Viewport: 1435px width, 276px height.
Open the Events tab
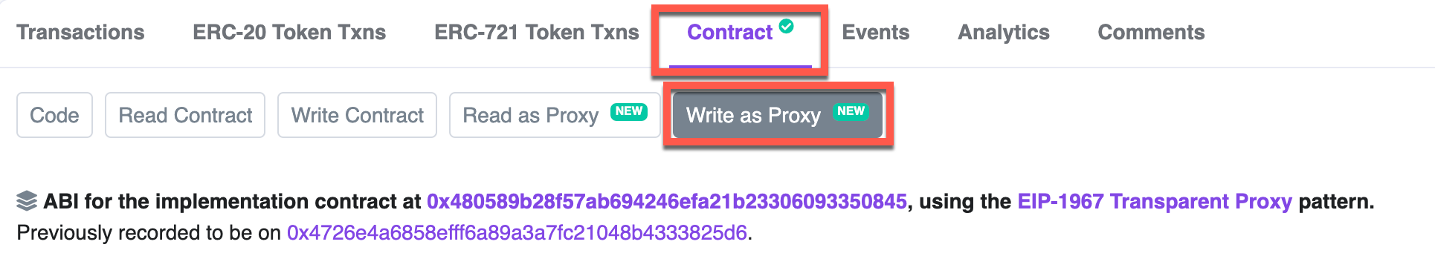point(876,33)
